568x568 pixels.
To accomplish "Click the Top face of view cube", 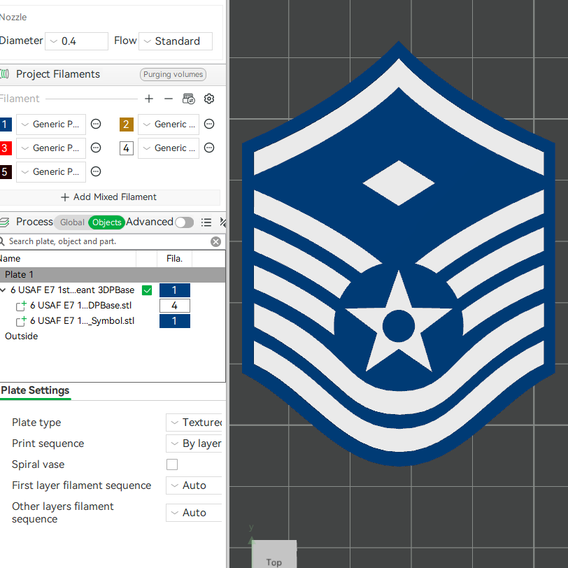I will (274, 554).
